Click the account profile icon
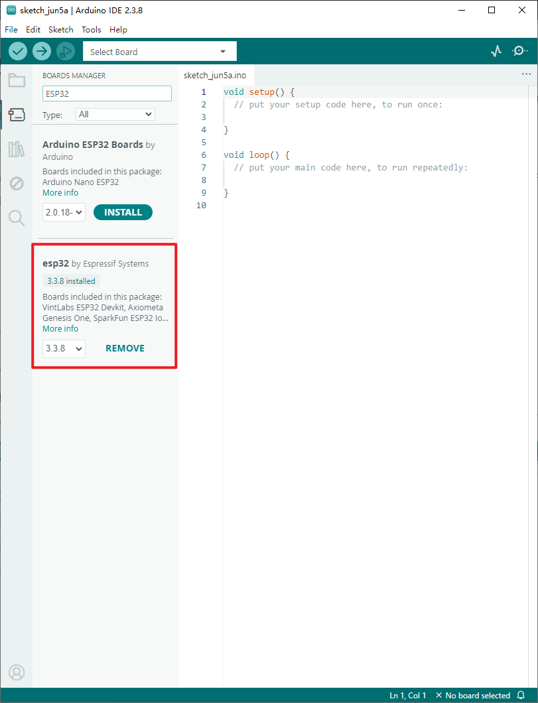Viewport: 538px width, 703px height. point(17,672)
